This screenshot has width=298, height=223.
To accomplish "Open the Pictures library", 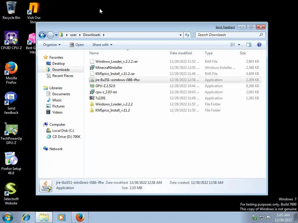I will tap(58, 106).
